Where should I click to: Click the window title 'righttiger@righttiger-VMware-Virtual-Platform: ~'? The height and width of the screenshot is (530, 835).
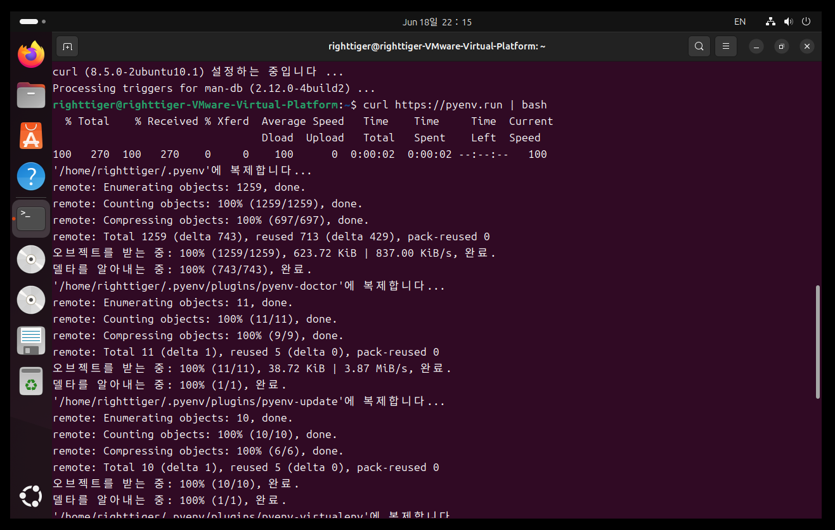(437, 46)
